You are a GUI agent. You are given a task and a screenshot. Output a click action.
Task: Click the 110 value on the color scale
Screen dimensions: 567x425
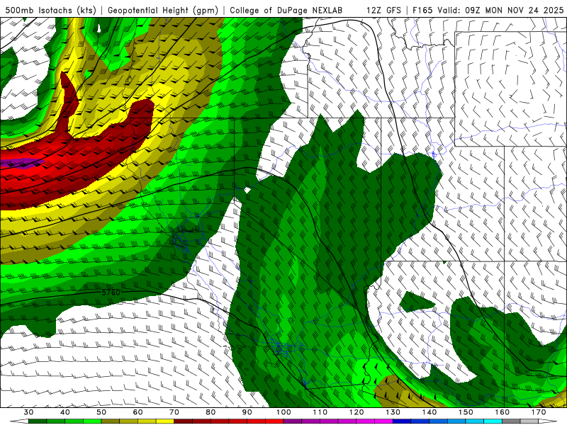point(320,412)
